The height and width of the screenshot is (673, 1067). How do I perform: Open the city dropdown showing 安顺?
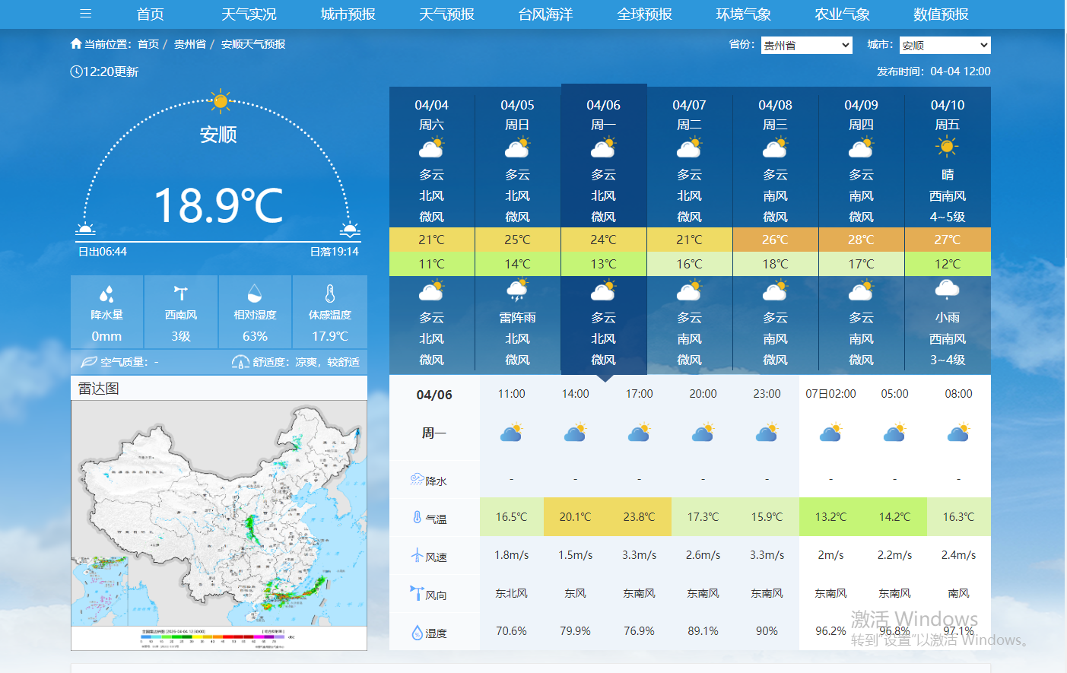[945, 46]
